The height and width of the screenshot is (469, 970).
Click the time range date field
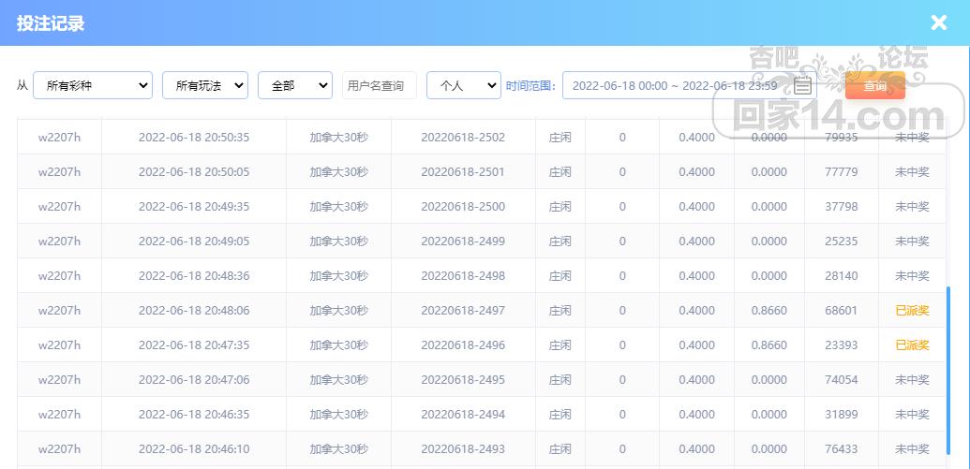pos(675,85)
